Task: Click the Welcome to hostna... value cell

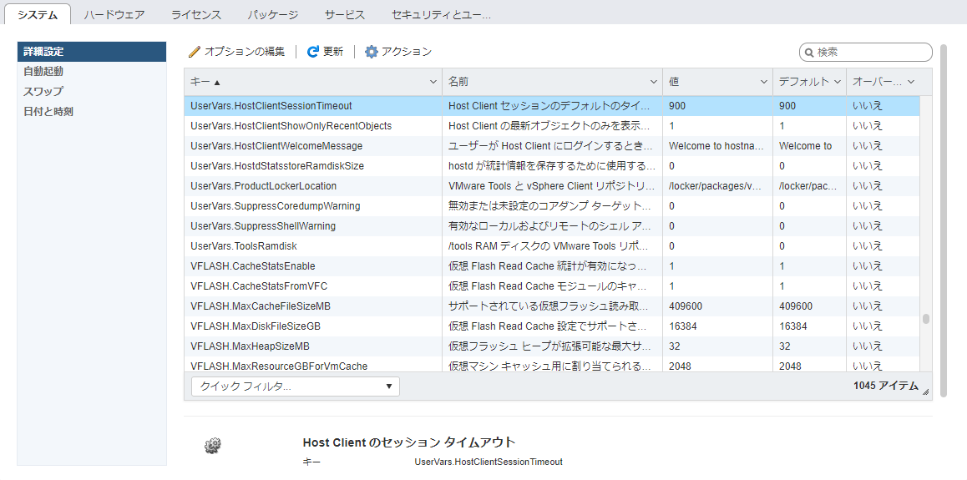Action: [x=718, y=146]
